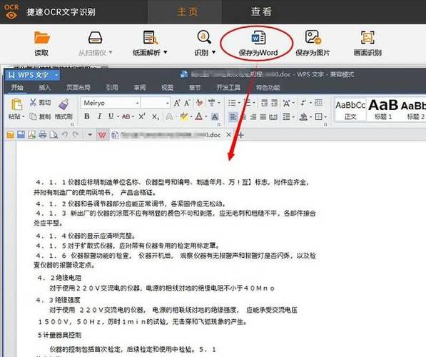Toggle Italic formatting
Viewport: 426px width, 357px height.
pos(99,116)
